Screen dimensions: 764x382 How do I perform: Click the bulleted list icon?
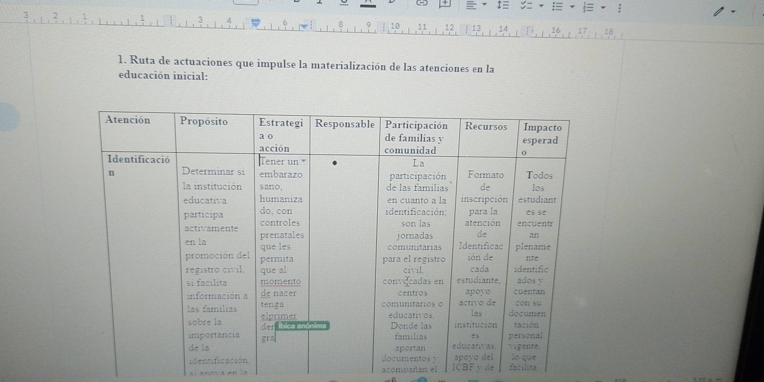pos(557,7)
